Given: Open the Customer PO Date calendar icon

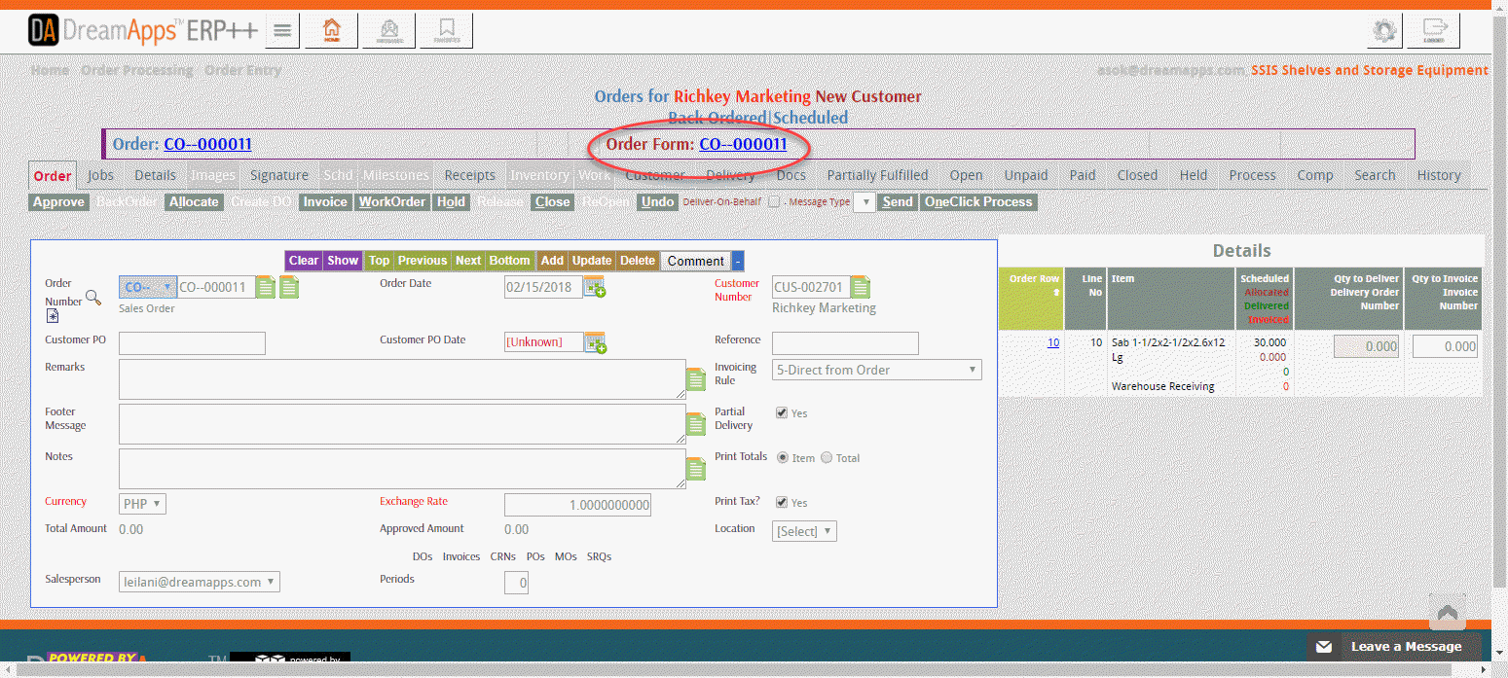Looking at the screenshot, I should (594, 342).
